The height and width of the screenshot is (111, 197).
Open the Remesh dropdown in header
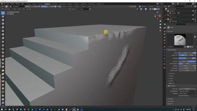pos(152,6)
